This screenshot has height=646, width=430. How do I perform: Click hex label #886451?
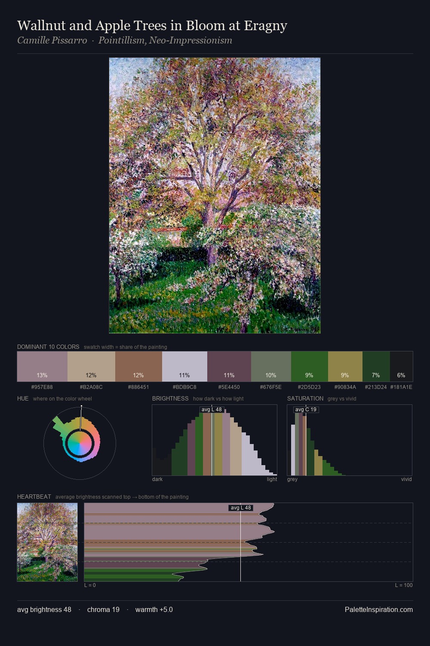[x=138, y=387]
